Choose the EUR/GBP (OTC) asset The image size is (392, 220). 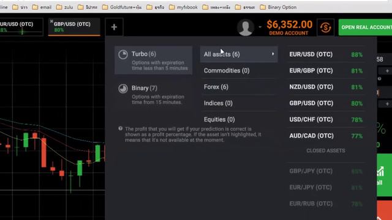326,71
